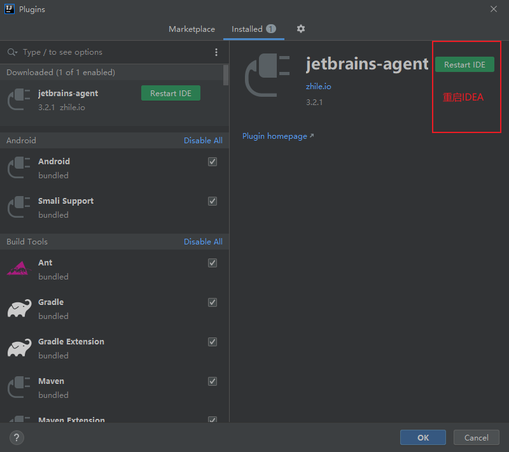Select the Maven plugin name
Viewport: 509px width, 452px height.
click(51, 381)
